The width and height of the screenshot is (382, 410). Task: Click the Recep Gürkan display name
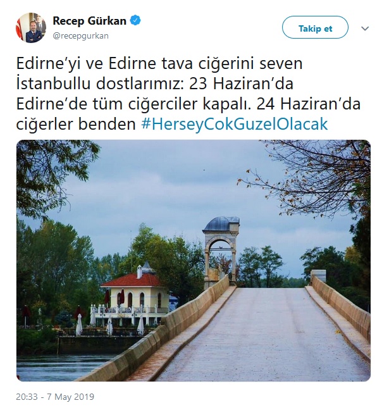click(x=90, y=21)
